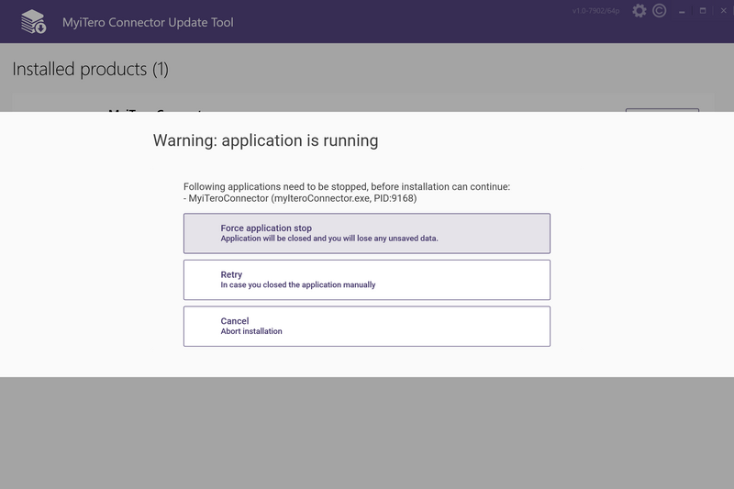The height and width of the screenshot is (489, 734).
Task: Click the MyiTero Connector Update Tool title
Action: (x=148, y=22)
